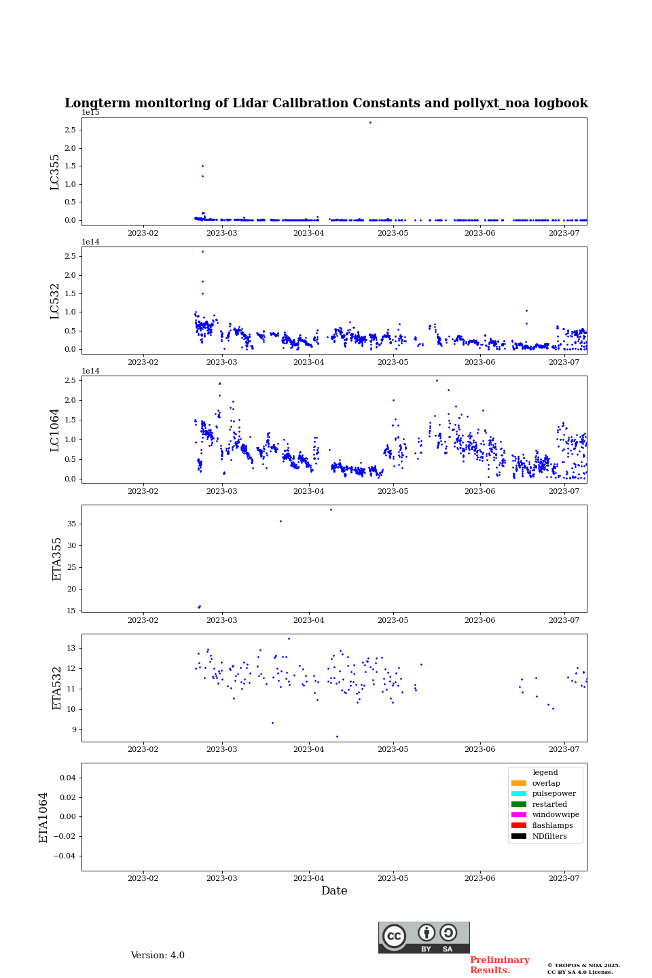Click the SA share-alike icon
The image size is (652, 978).
pos(448,932)
